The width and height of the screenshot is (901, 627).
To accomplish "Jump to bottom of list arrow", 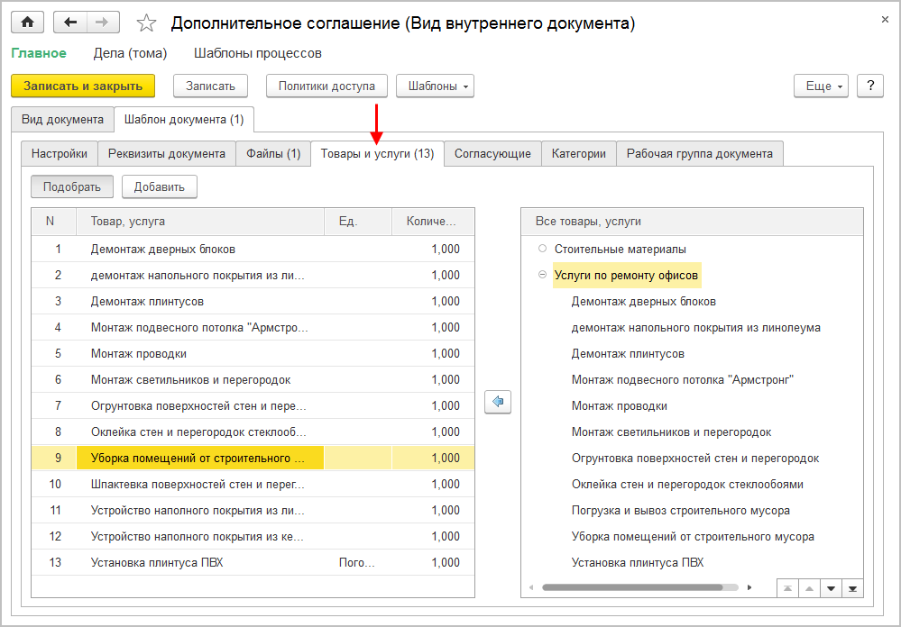I will coord(852,588).
